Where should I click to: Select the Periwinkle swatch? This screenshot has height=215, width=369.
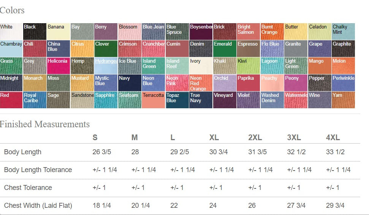click(344, 83)
